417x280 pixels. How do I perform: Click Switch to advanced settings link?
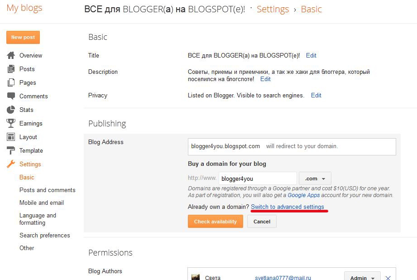pyautogui.click(x=288, y=207)
